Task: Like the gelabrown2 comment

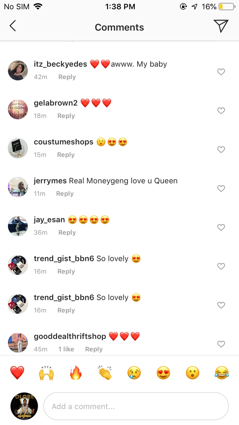Action: pos(221,111)
